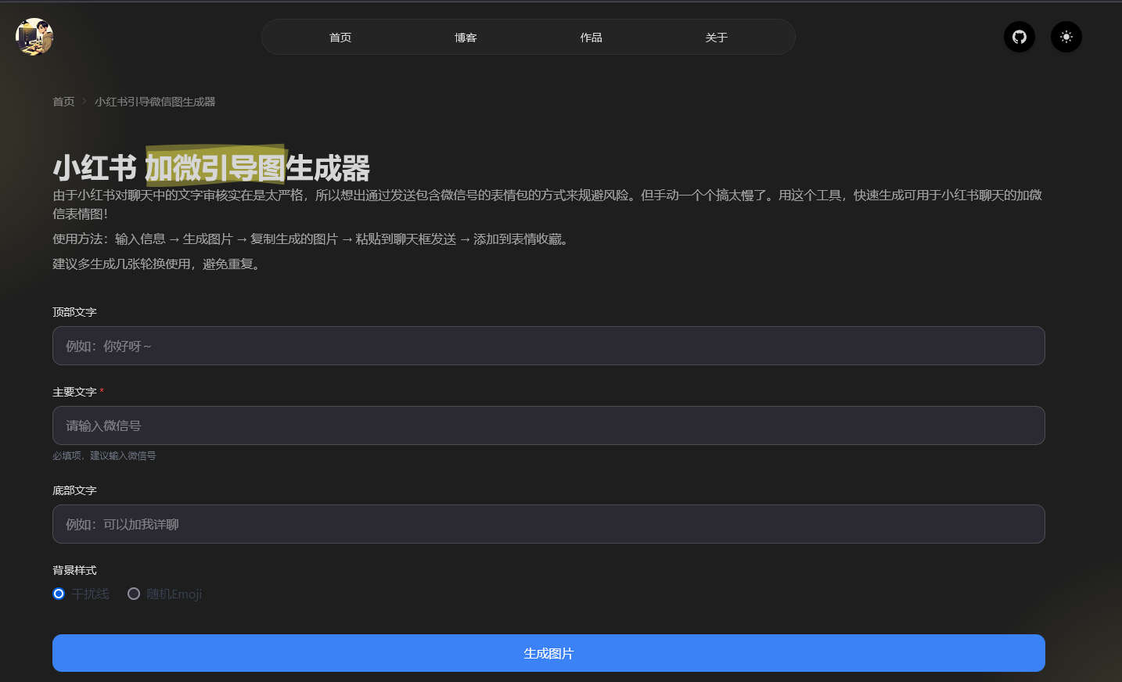Click the 主要文字 field label
Screen dimensions: 1122x682
[x=74, y=392]
